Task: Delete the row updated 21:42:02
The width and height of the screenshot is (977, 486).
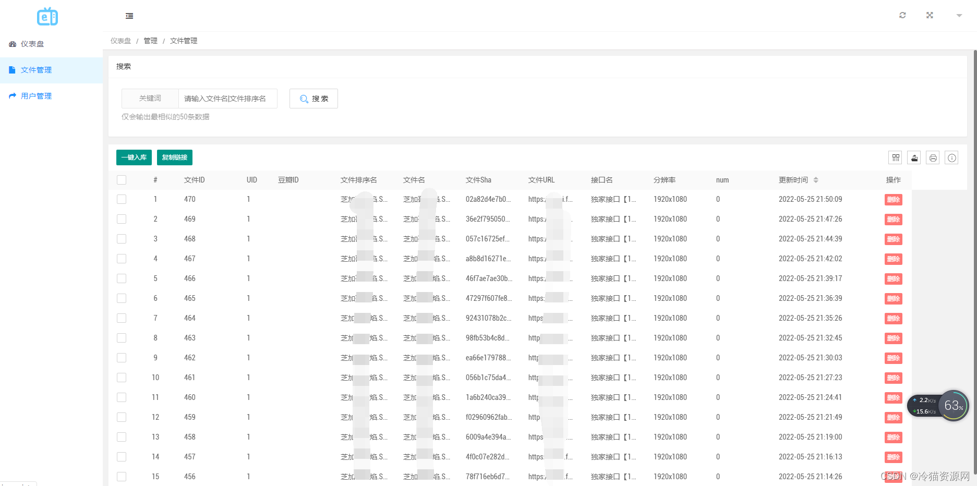Action: pos(894,259)
